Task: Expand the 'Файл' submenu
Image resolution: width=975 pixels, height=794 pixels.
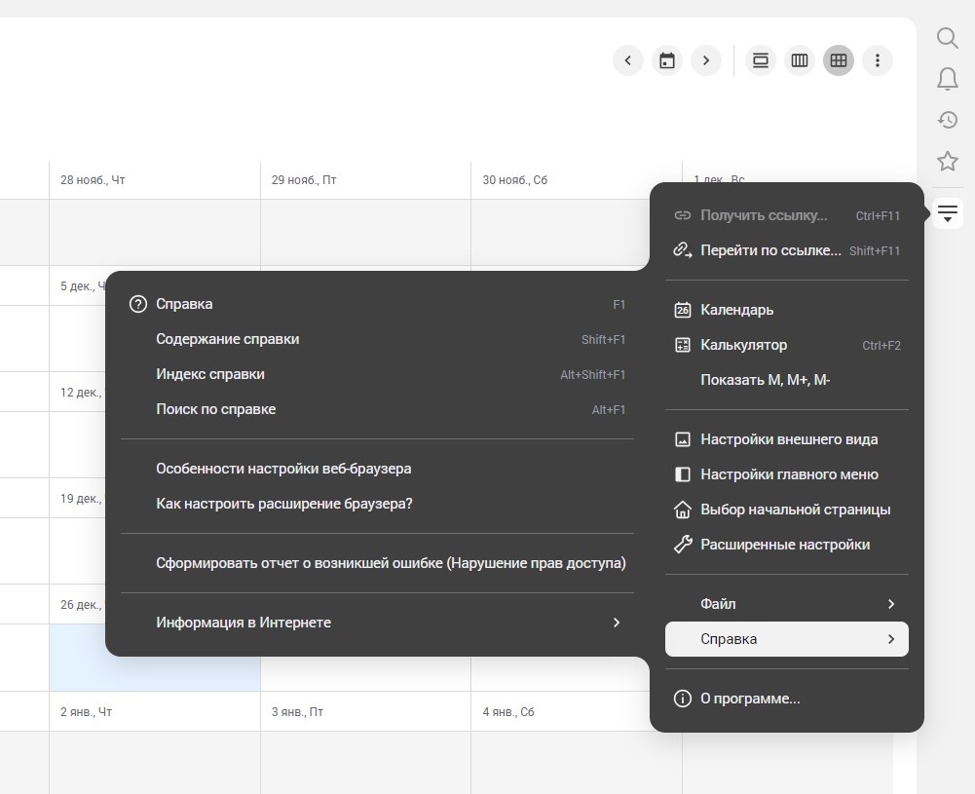Action: 787,604
